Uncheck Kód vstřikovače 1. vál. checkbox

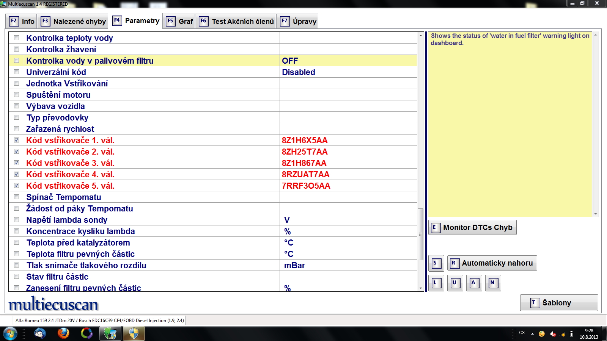[x=16, y=140]
